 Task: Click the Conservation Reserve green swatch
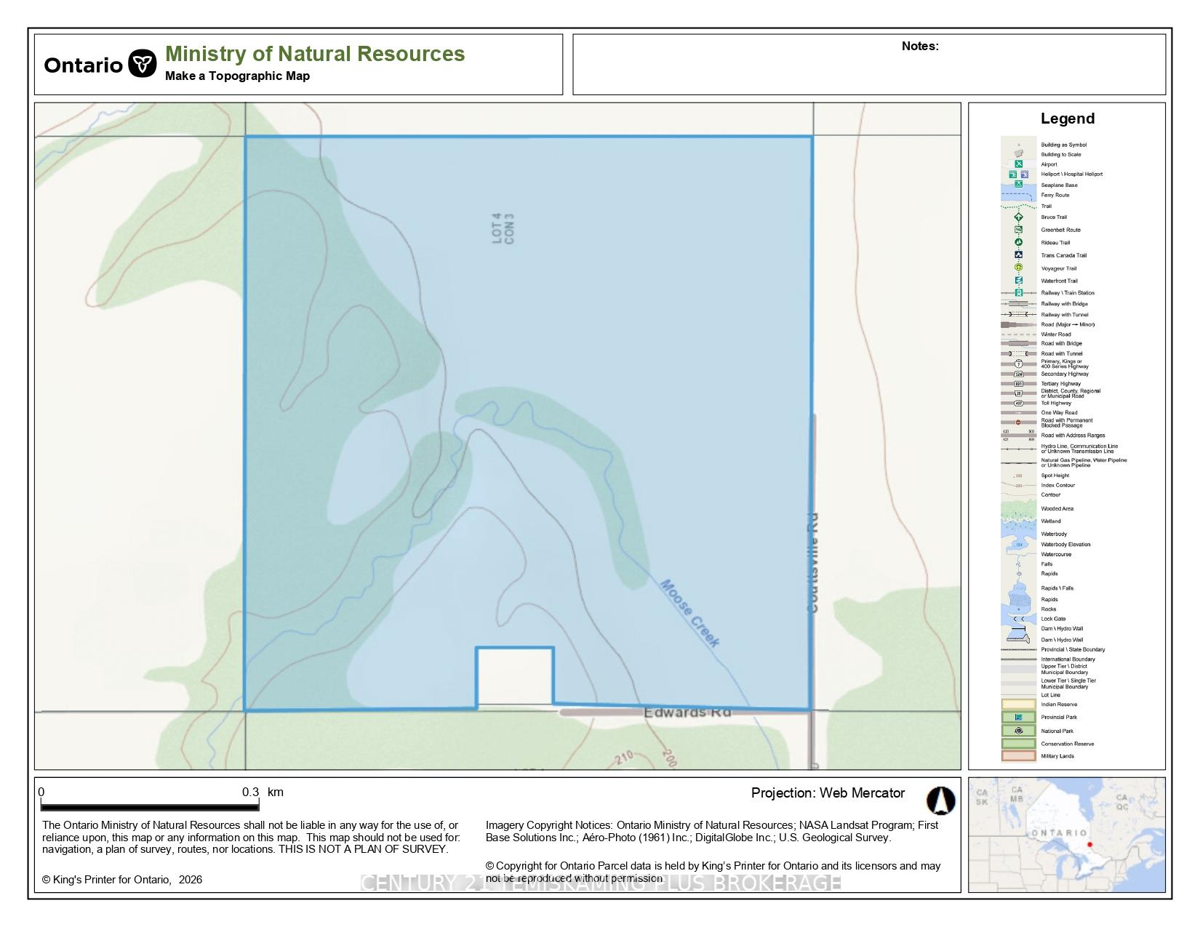click(x=1019, y=744)
